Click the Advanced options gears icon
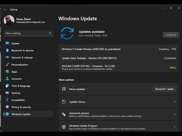 click(x=64, y=114)
